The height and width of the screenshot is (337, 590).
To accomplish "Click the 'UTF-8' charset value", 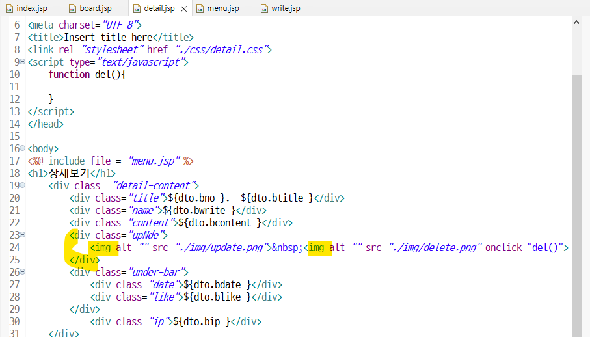I will (119, 25).
